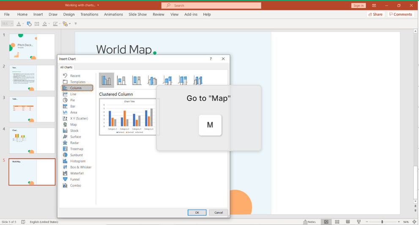Select 100% Stacked Column subtype icon
Image resolution: width=419 pixels, height=225 pixels.
point(137,80)
